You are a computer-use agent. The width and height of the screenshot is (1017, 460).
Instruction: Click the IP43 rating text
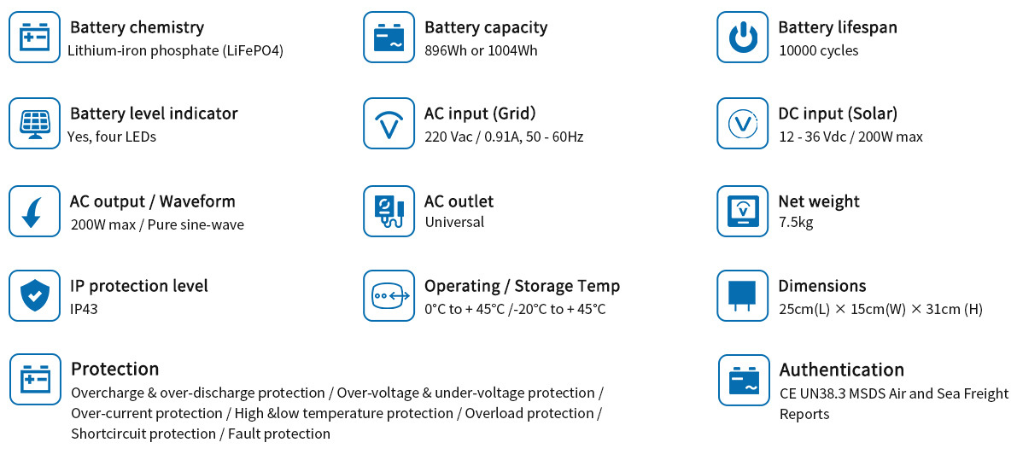pyautogui.click(x=84, y=309)
